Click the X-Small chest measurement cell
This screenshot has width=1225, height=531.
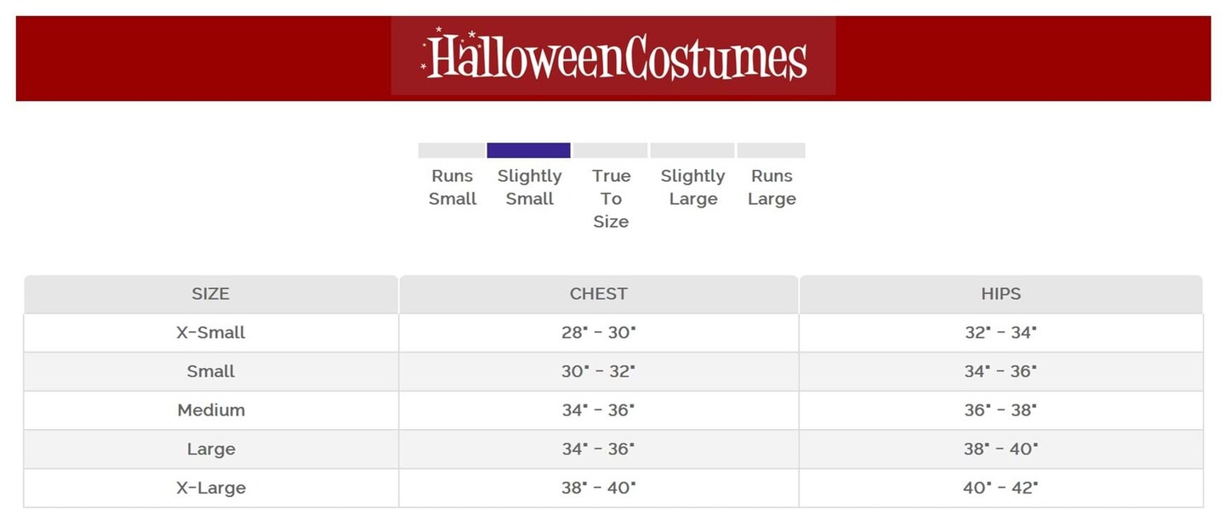click(x=598, y=333)
